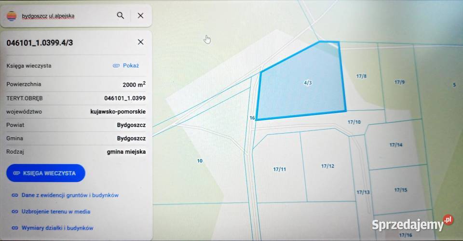Open the 'Pokaż' księga wieczysta link
Image resolution: width=463 pixels, height=241 pixels.
pyautogui.click(x=131, y=66)
